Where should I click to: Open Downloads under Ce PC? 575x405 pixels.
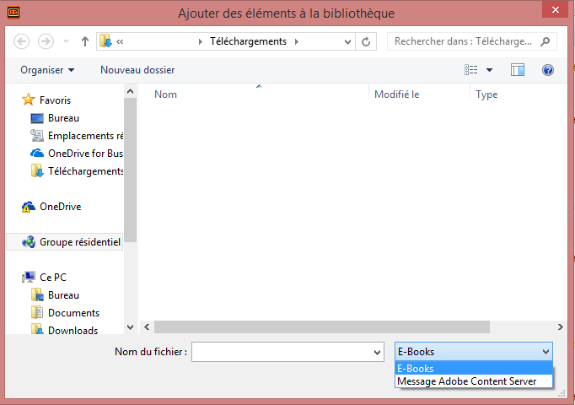point(73,330)
